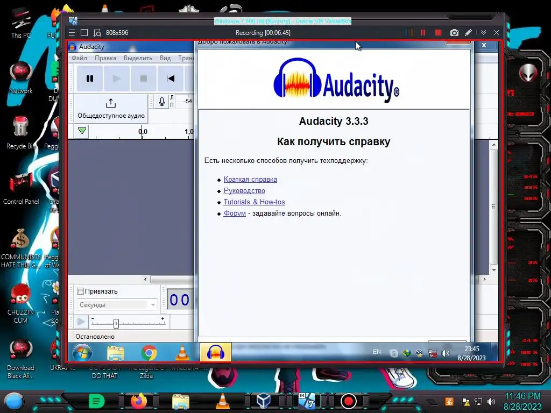
Task: Open the Форум link
Action: pos(235,213)
